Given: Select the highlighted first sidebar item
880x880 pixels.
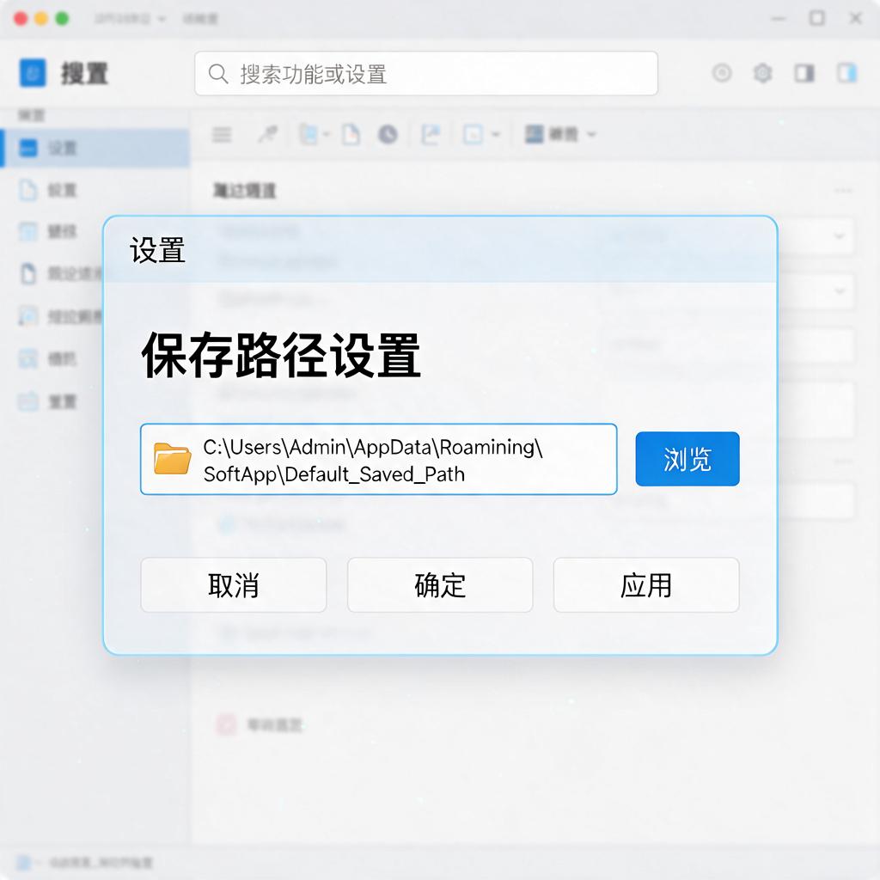Looking at the screenshot, I should click(95, 148).
